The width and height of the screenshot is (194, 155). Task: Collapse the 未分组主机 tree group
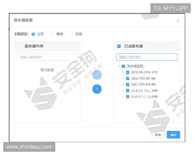point(119,67)
